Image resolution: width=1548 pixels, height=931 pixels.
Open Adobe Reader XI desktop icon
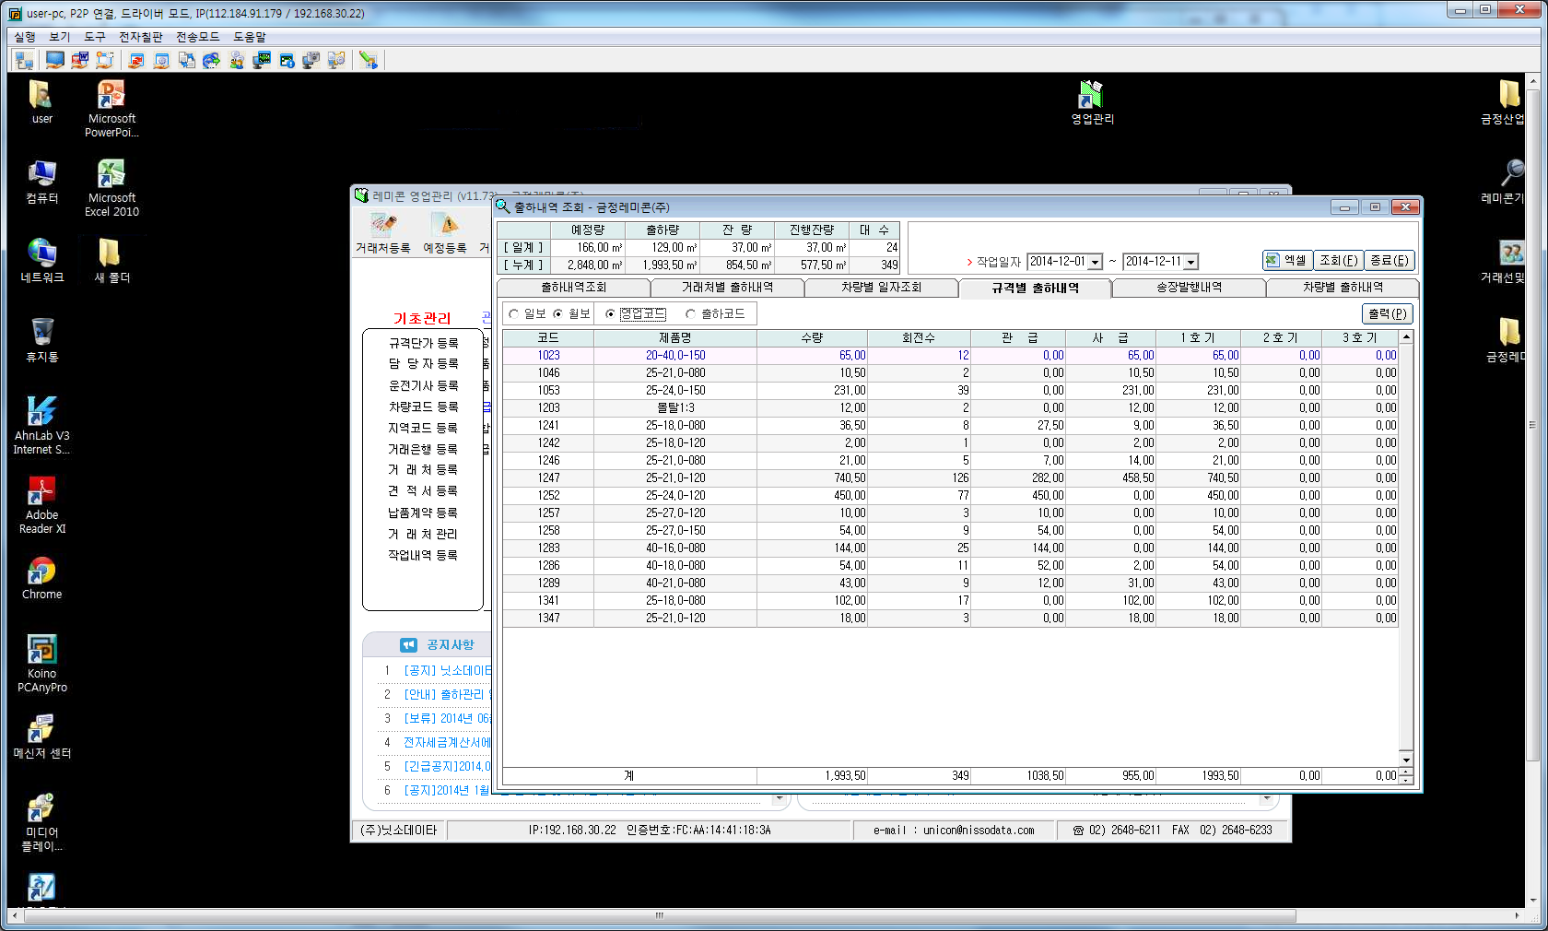pyautogui.click(x=41, y=505)
